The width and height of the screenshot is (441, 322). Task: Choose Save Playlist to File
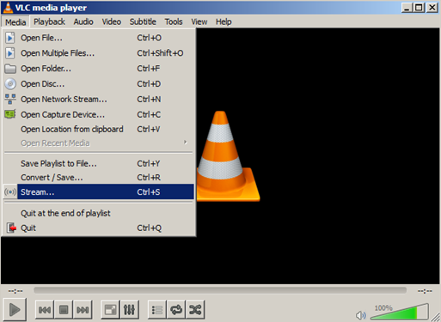pyautogui.click(x=99, y=164)
